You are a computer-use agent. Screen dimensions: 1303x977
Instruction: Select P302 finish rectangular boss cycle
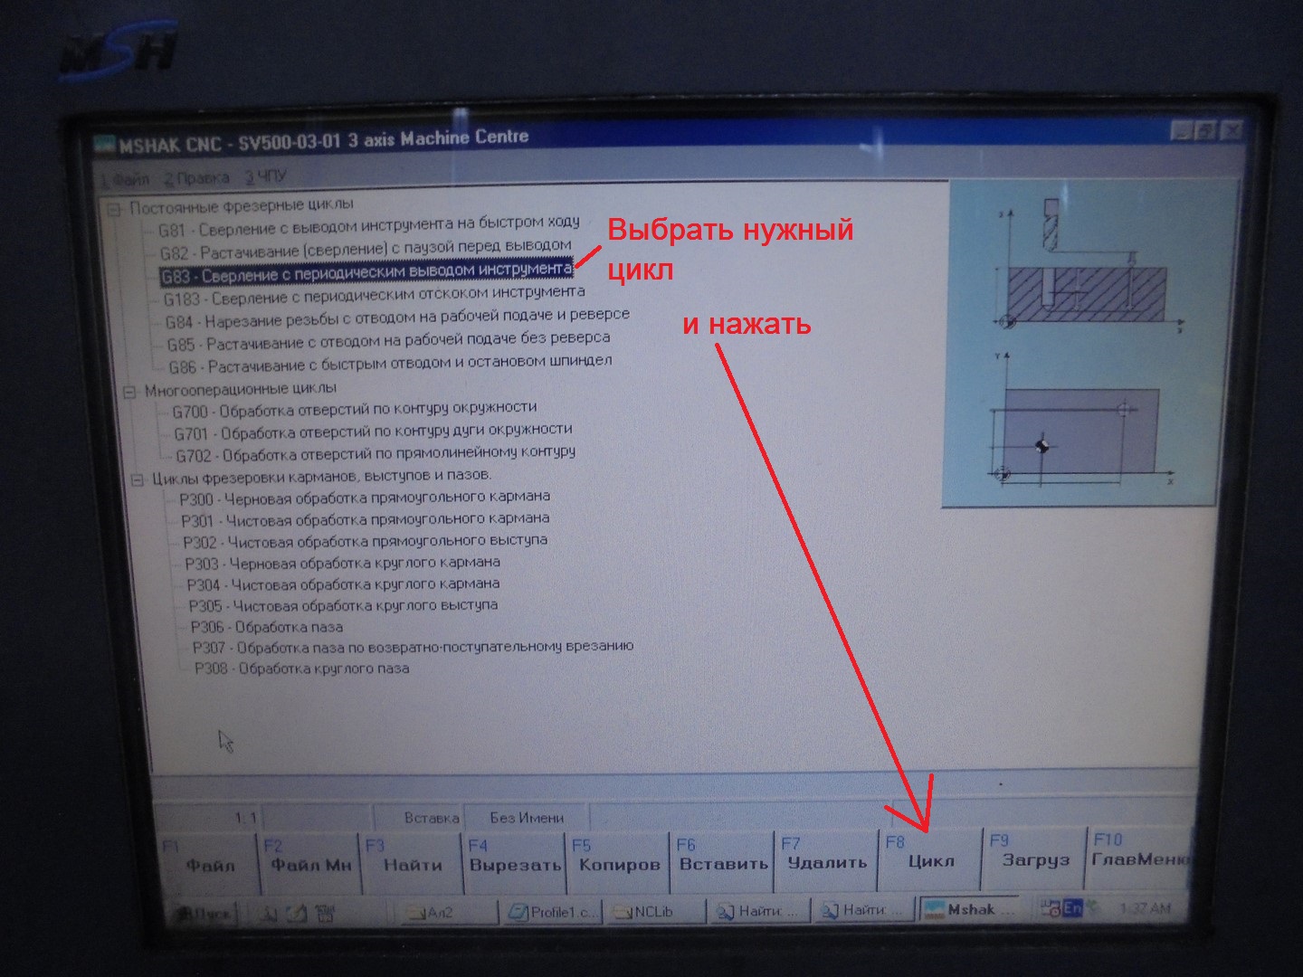(366, 542)
